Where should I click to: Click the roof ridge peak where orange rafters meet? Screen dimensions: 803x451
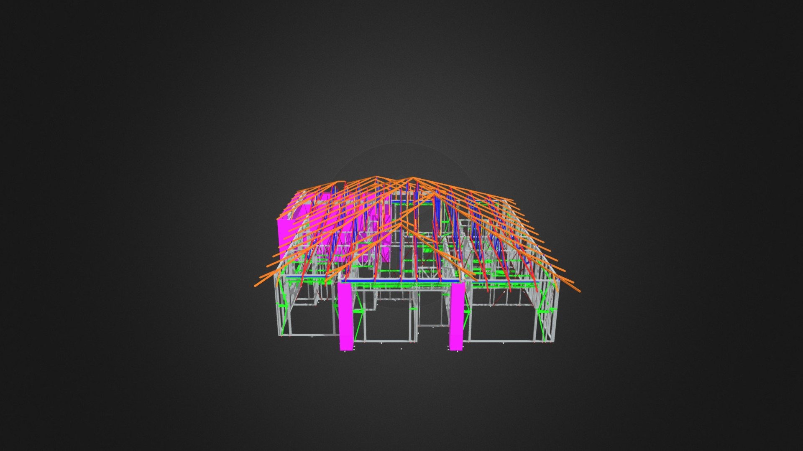coord(412,179)
